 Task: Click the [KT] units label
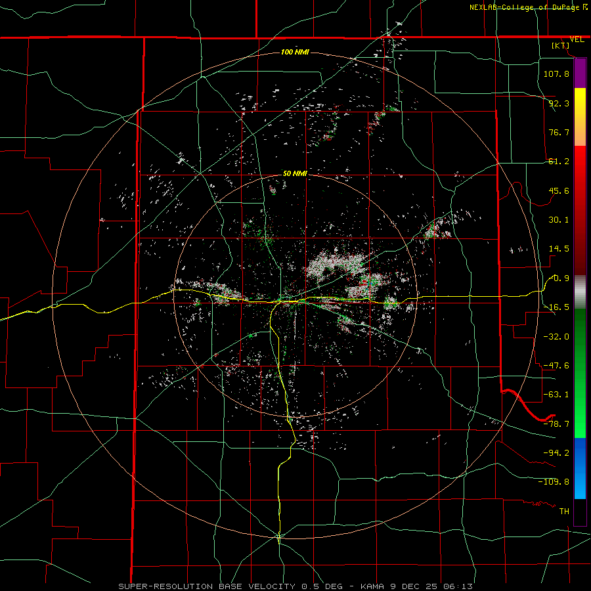click(561, 45)
